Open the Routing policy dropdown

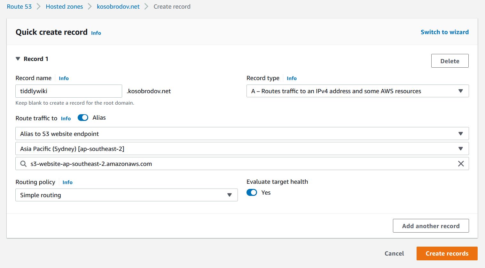point(127,195)
